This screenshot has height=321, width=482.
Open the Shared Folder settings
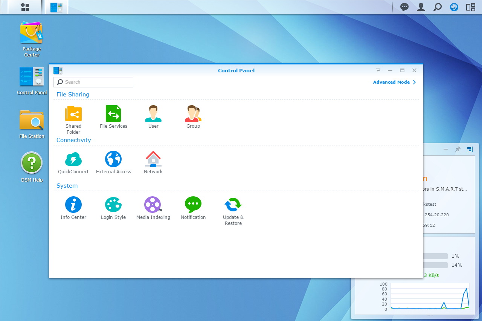[x=73, y=114]
